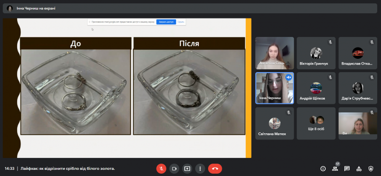This screenshot has width=381, height=176.
Task: Click the present screen icon
Action: pyautogui.click(x=187, y=168)
